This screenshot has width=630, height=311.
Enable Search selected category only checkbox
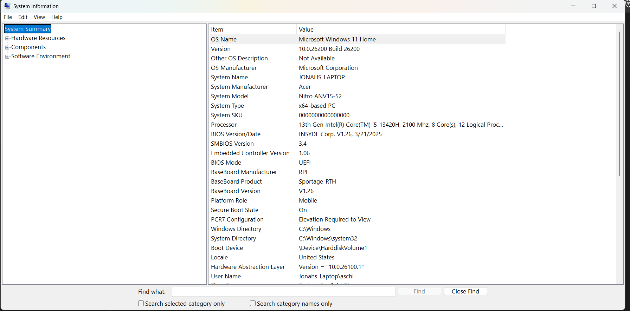141,303
